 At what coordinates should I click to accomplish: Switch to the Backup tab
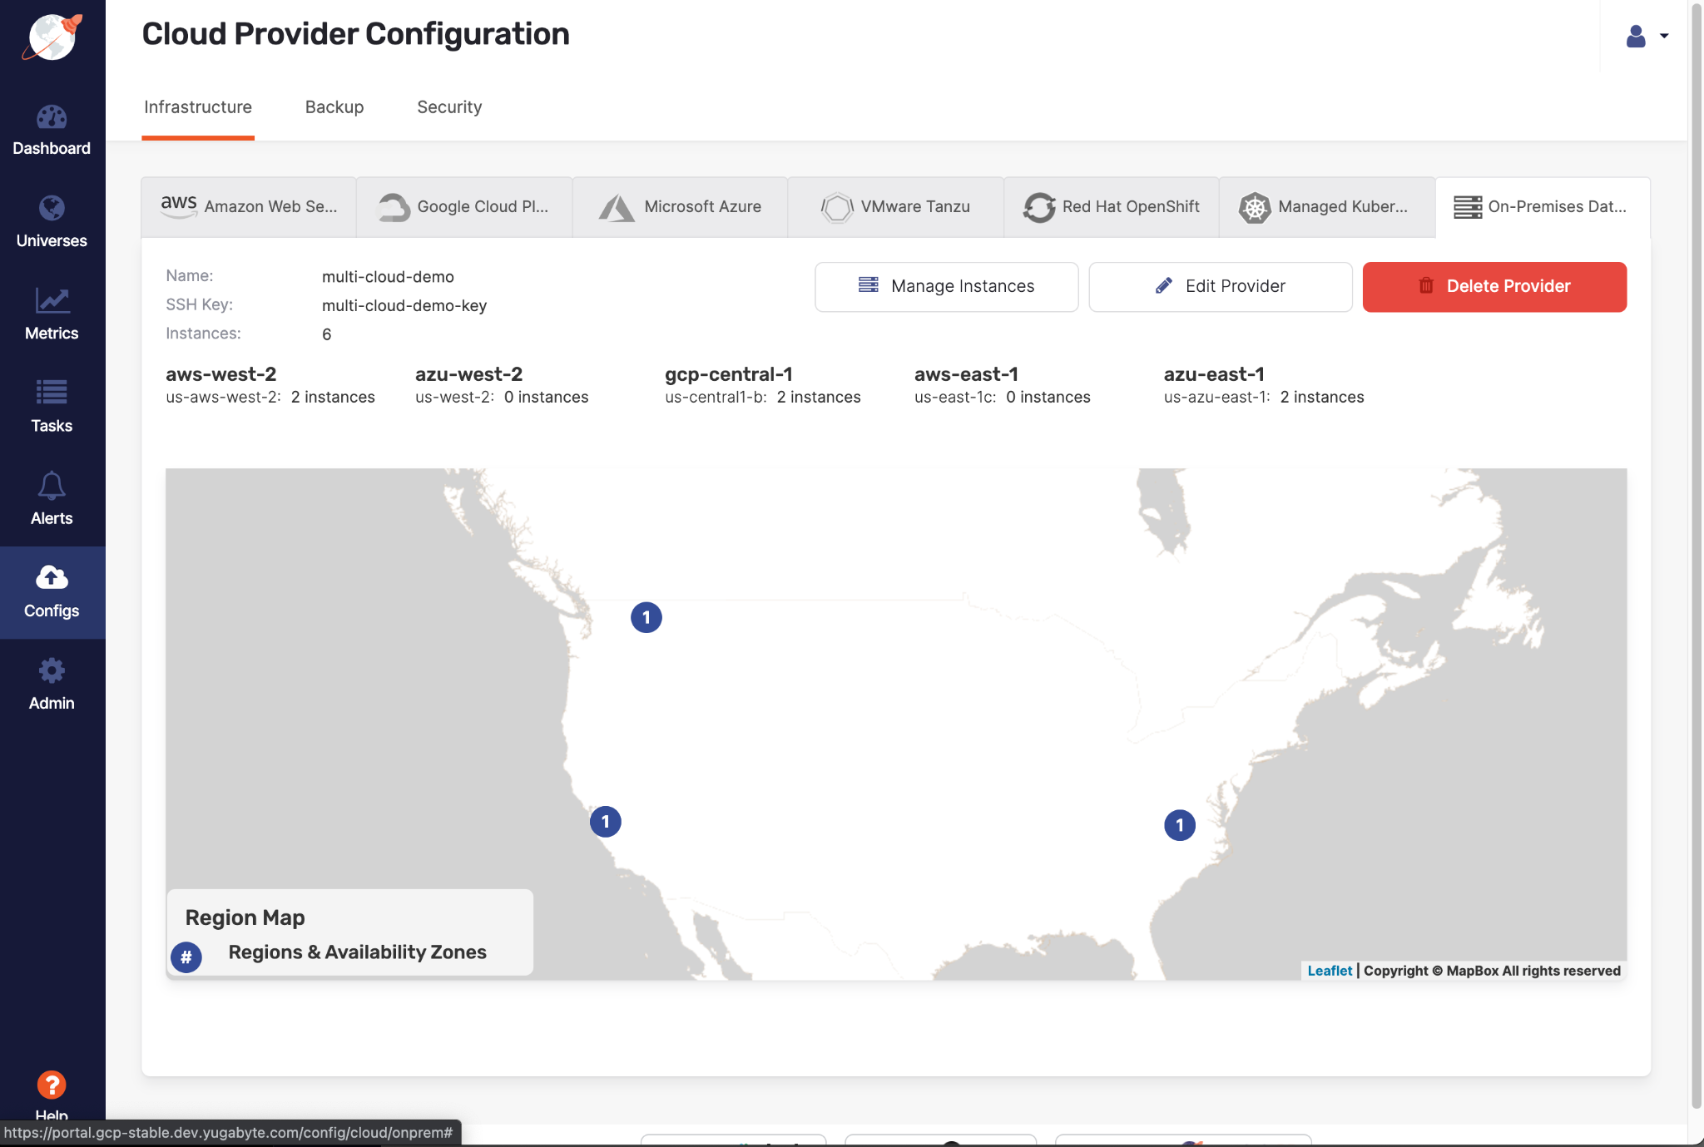tap(334, 107)
